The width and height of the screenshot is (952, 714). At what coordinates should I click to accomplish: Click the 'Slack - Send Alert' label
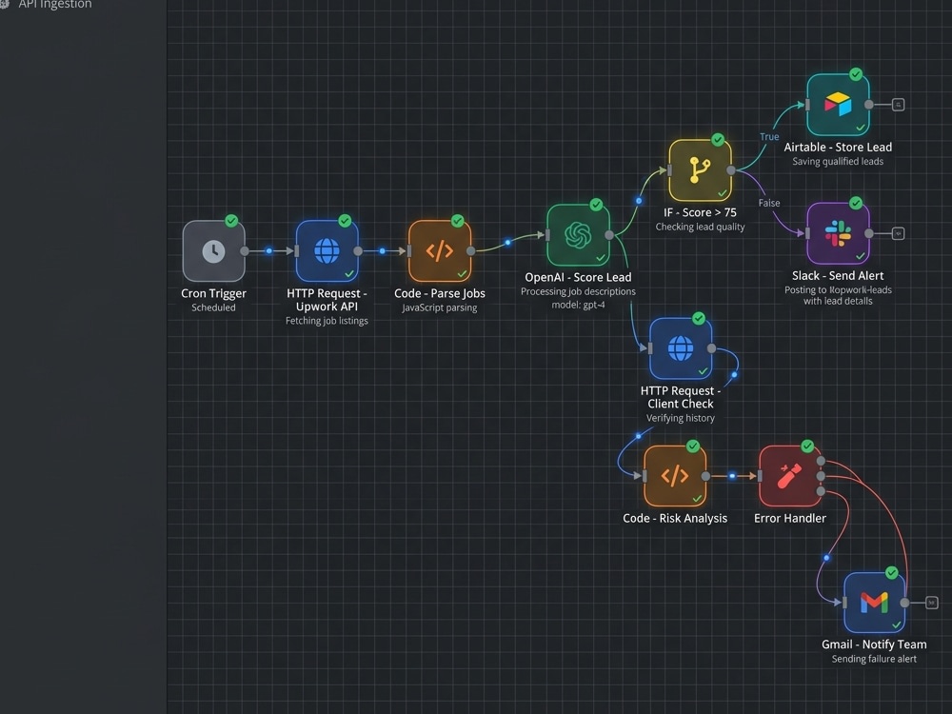838,276
